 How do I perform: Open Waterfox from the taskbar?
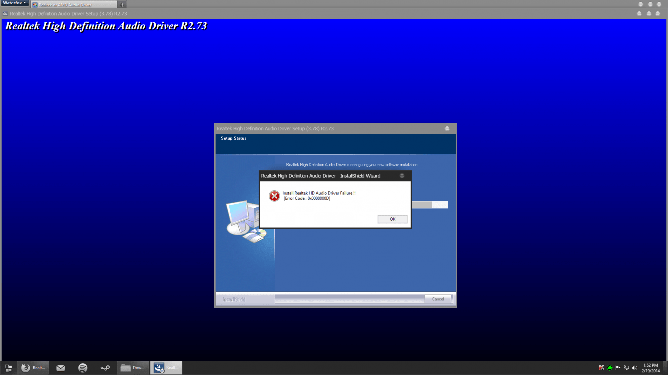[x=34, y=368]
